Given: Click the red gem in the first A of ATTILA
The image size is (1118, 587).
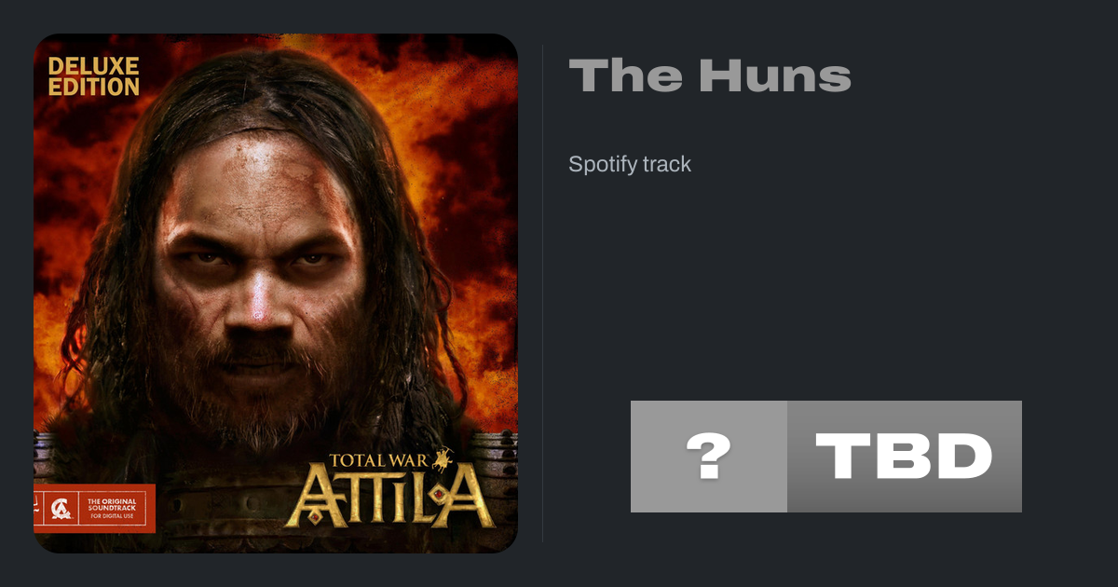Looking at the screenshot, I should coord(315,516).
